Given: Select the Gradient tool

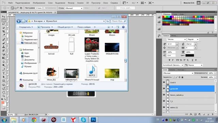Looking at the screenshot, I should pos(4,58).
